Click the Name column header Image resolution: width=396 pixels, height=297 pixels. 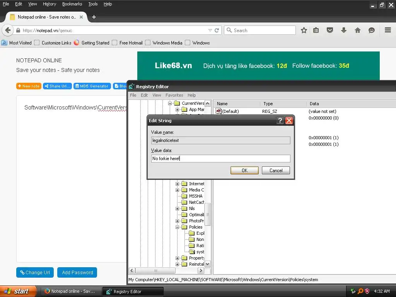click(x=237, y=104)
